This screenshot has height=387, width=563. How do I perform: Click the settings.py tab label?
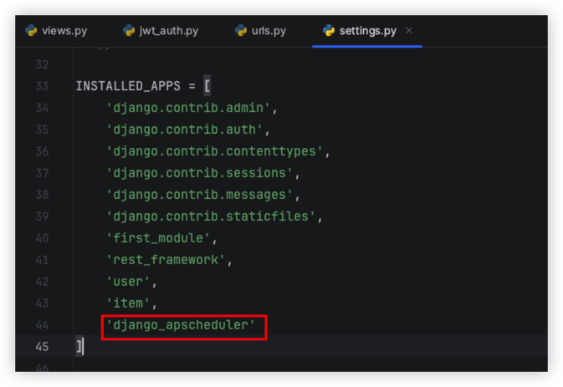[367, 31]
